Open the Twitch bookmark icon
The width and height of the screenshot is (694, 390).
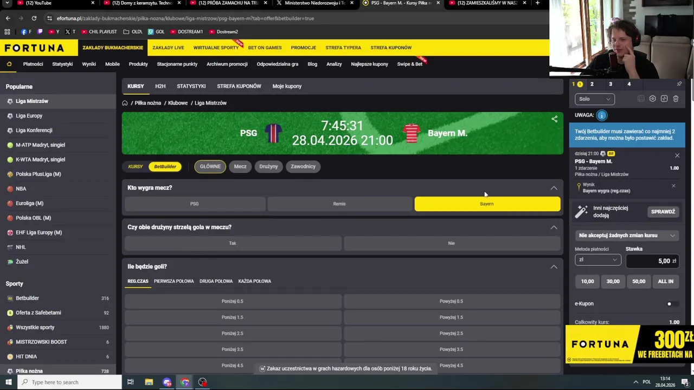pyautogui.click(x=40, y=31)
